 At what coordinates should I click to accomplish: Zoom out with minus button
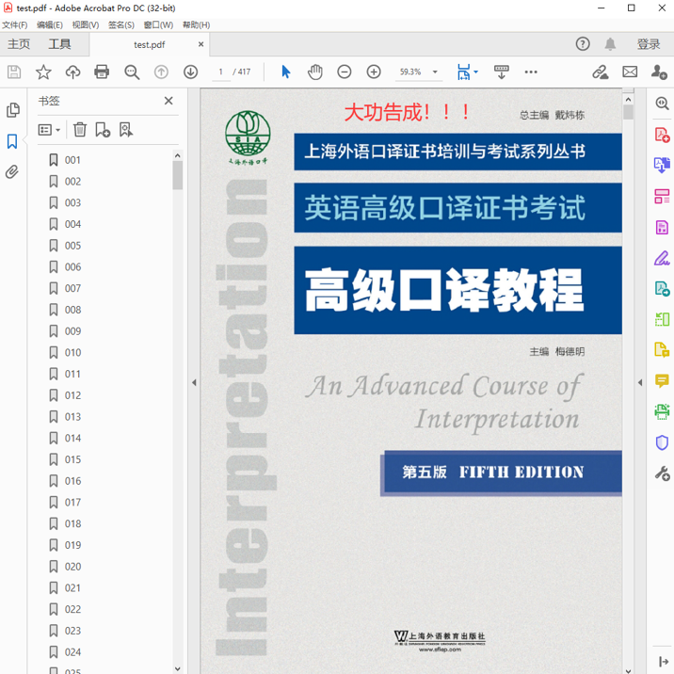tap(344, 72)
